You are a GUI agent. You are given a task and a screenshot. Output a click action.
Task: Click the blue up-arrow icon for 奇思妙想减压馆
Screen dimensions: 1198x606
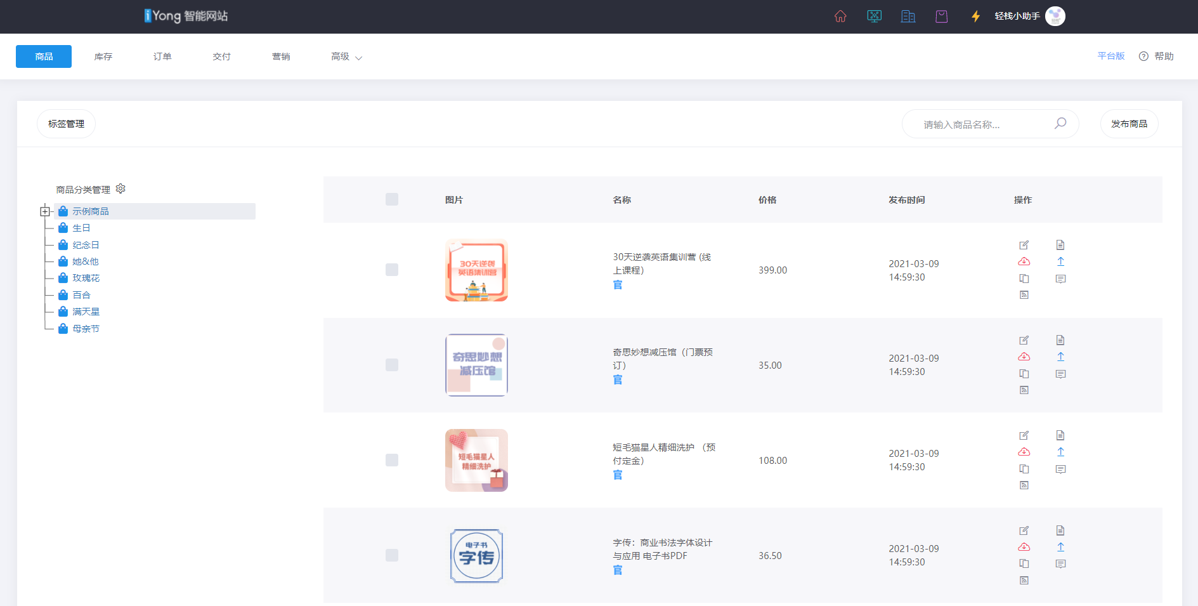(1060, 357)
